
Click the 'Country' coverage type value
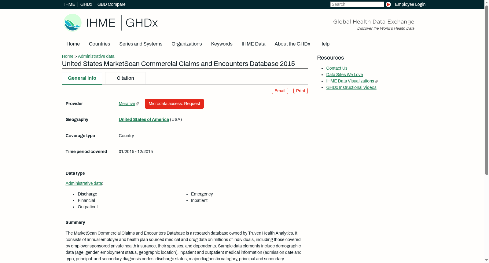click(126, 136)
